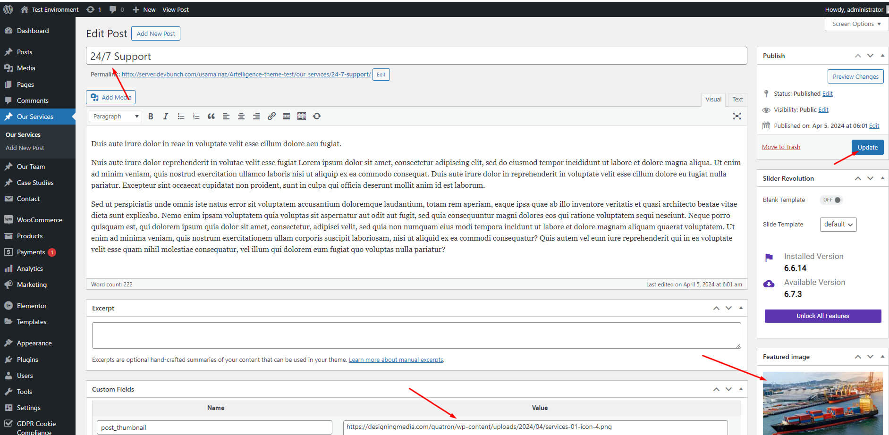
Task: Click Move to Trash link
Action: pyautogui.click(x=781, y=147)
